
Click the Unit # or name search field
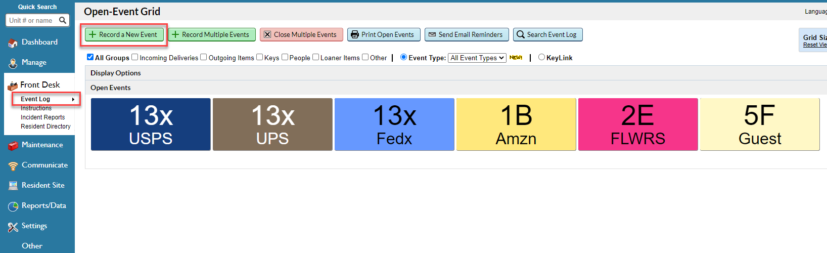coord(32,20)
